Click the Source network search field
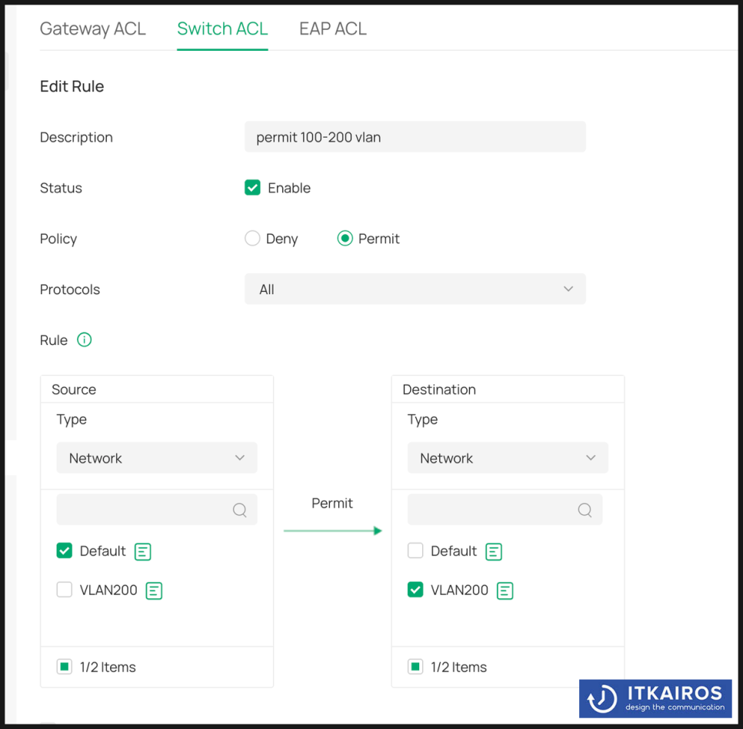This screenshot has height=729, width=743. click(x=157, y=510)
